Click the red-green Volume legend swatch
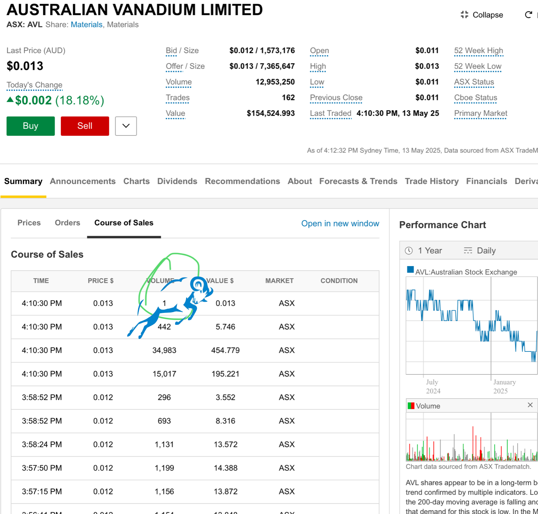This screenshot has height=514, width=538. [x=411, y=406]
